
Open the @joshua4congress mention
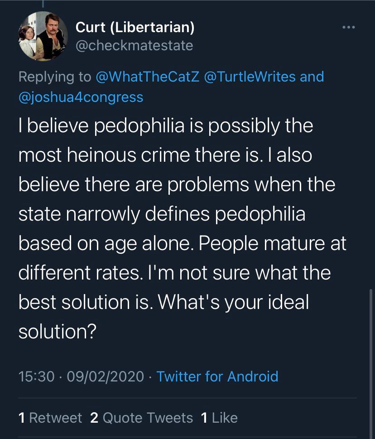click(81, 97)
